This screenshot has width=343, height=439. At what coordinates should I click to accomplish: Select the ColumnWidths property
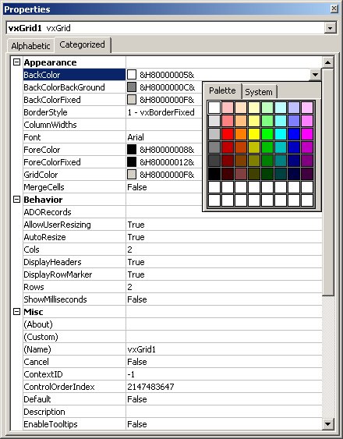pyautogui.click(x=50, y=125)
